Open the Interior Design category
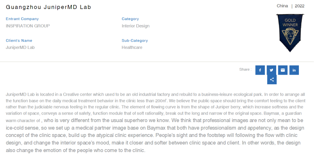The height and width of the screenshot is (157, 314). coord(135,26)
